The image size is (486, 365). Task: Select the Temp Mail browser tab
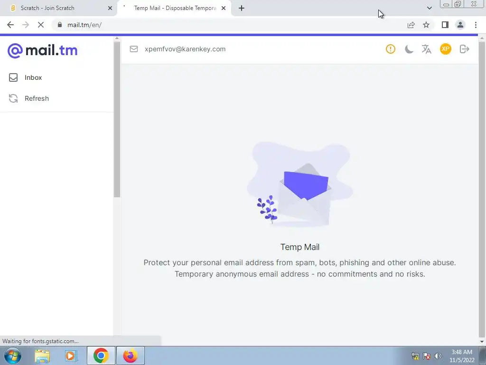(x=175, y=8)
